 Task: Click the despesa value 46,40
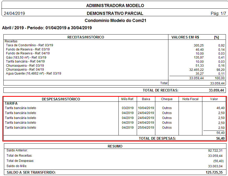pos(220,108)
